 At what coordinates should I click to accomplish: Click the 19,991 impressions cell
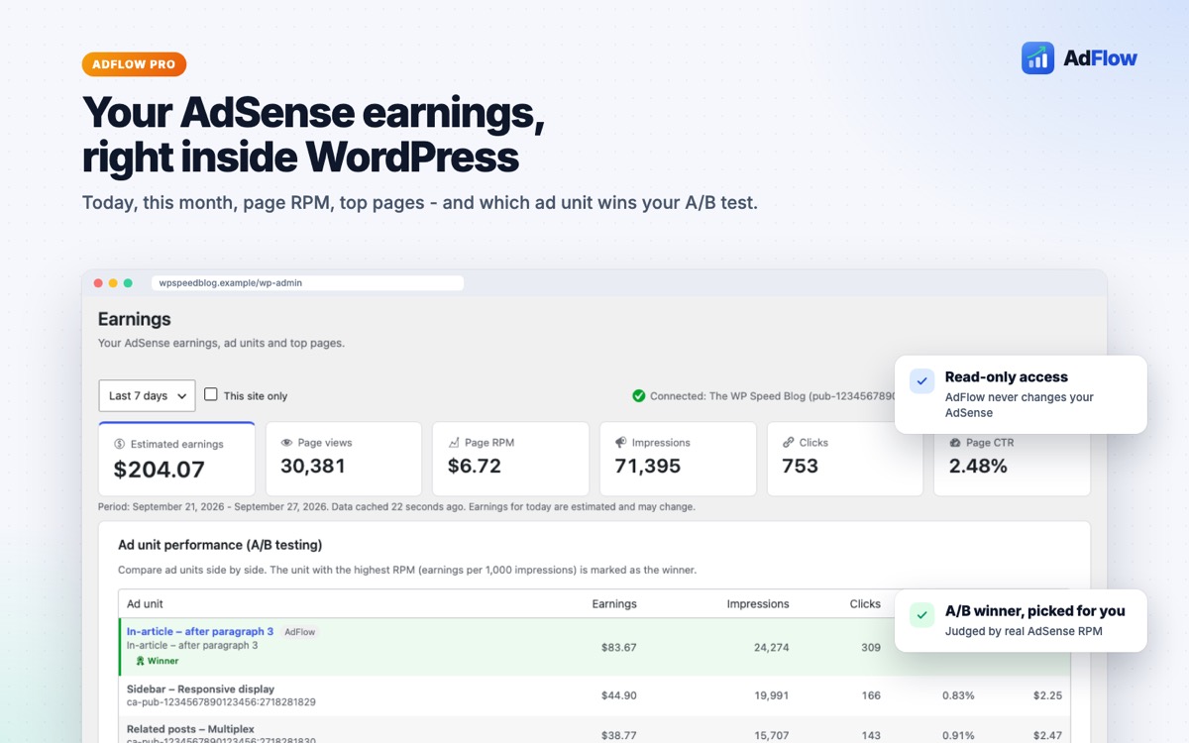(x=772, y=695)
